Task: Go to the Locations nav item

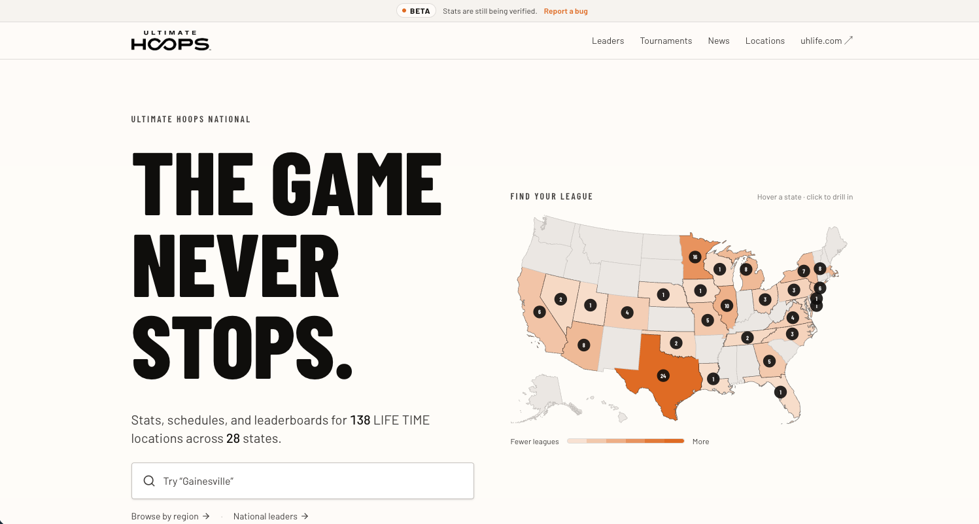Action: point(765,41)
